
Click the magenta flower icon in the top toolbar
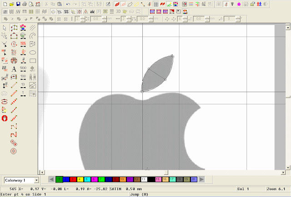(239, 4)
